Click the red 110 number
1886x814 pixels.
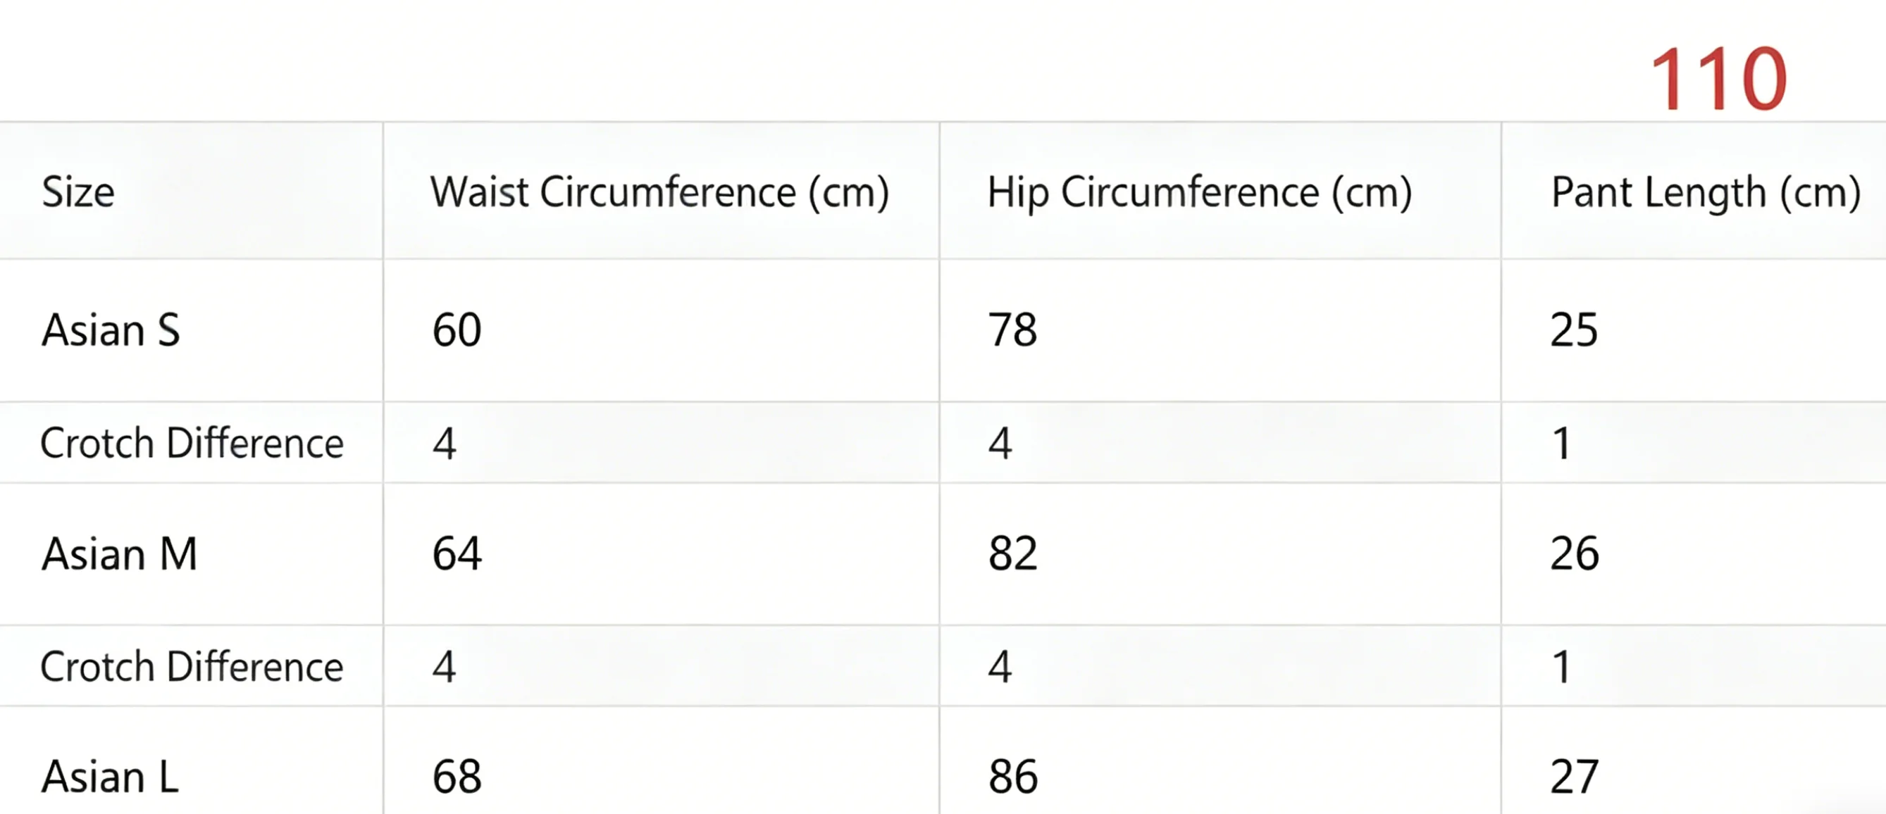(x=1718, y=78)
